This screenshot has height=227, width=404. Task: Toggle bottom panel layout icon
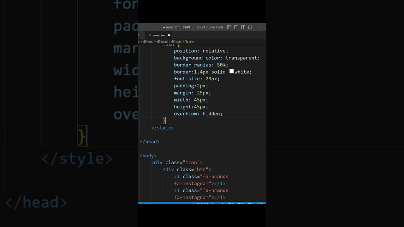tap(236, 27)
